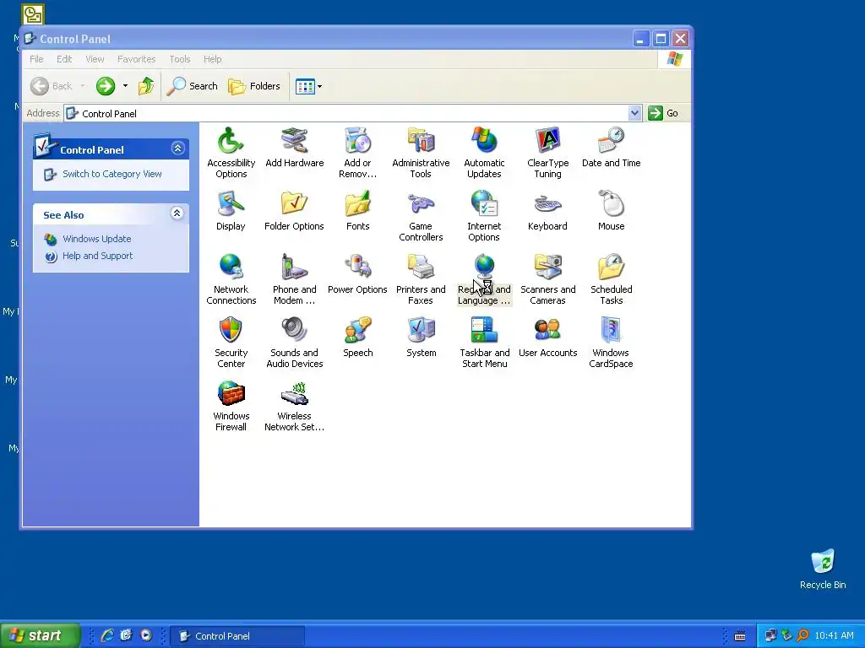Open Date and Time settings
The width and height of the screenshot is (865, 648).
pyautogui.click(x=612, y=147)
